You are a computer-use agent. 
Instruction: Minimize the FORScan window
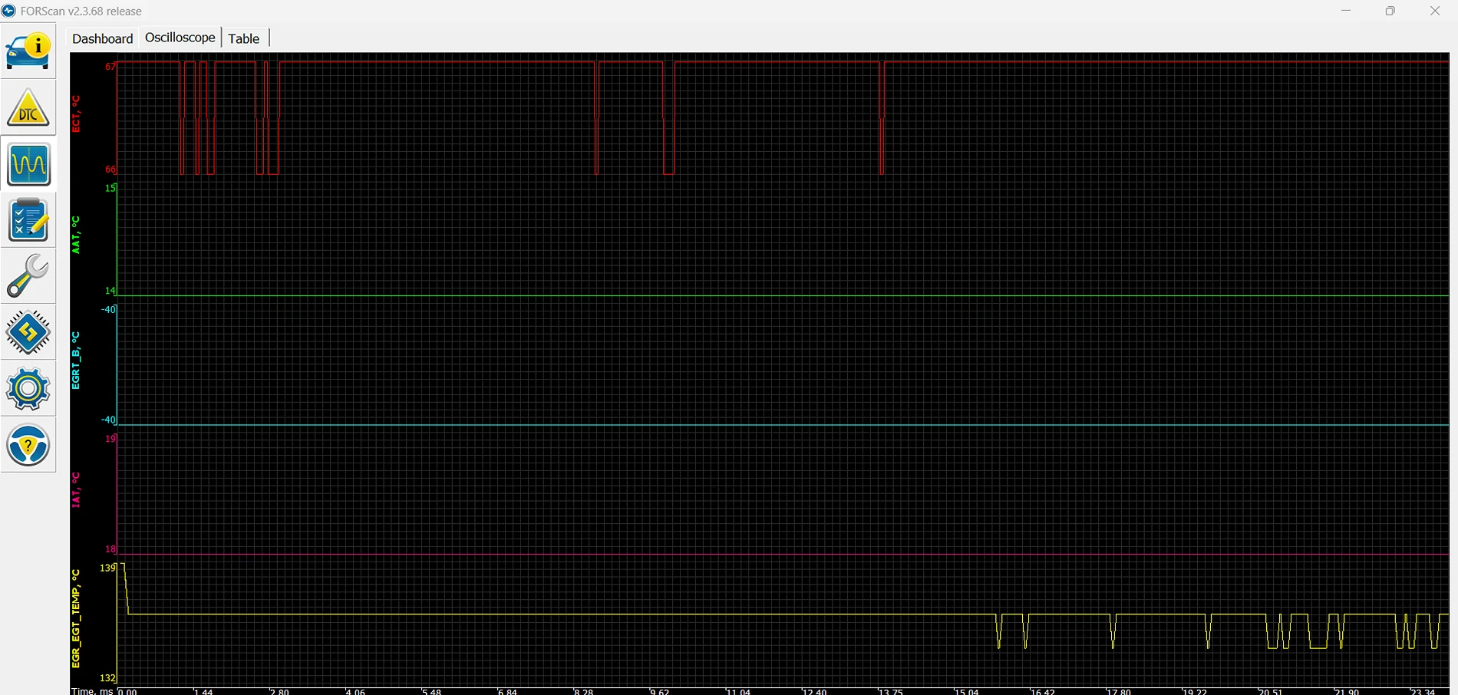[1346, 11]
